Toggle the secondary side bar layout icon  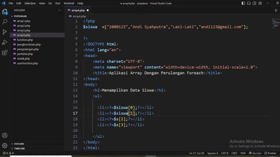pyautogui.click(x=254, y=3)
